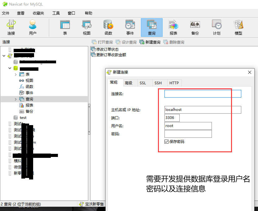The width and height of the screenshot is (258, 211).
Task: Select the 修改订单状态 saved query
Action: pos(105,49)
